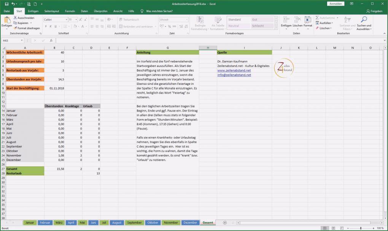This screenshot has height=231, width=388.
Task: Toggle underline formatting
Action: [56, 26]
